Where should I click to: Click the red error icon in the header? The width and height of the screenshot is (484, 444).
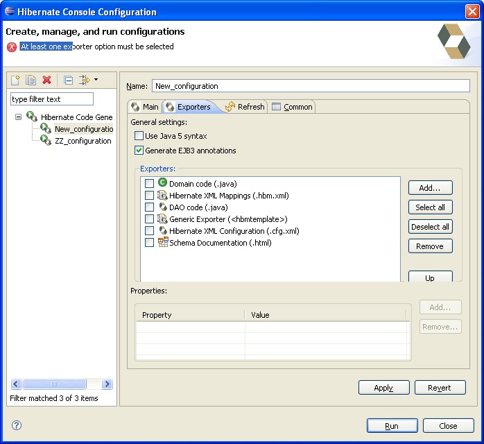coord(12,47)
